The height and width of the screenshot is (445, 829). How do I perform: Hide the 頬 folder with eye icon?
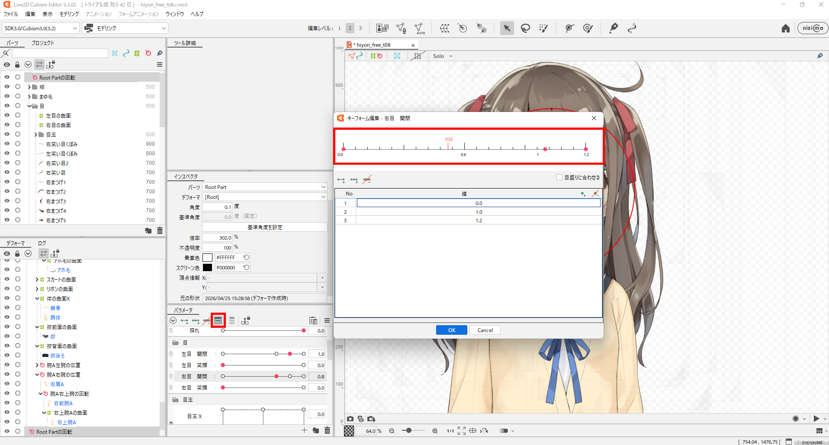[7, 86]
